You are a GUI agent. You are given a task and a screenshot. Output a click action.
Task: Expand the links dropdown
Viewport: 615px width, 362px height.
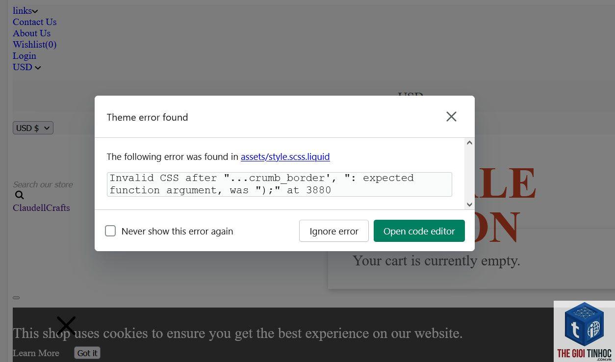click(25, 10)
